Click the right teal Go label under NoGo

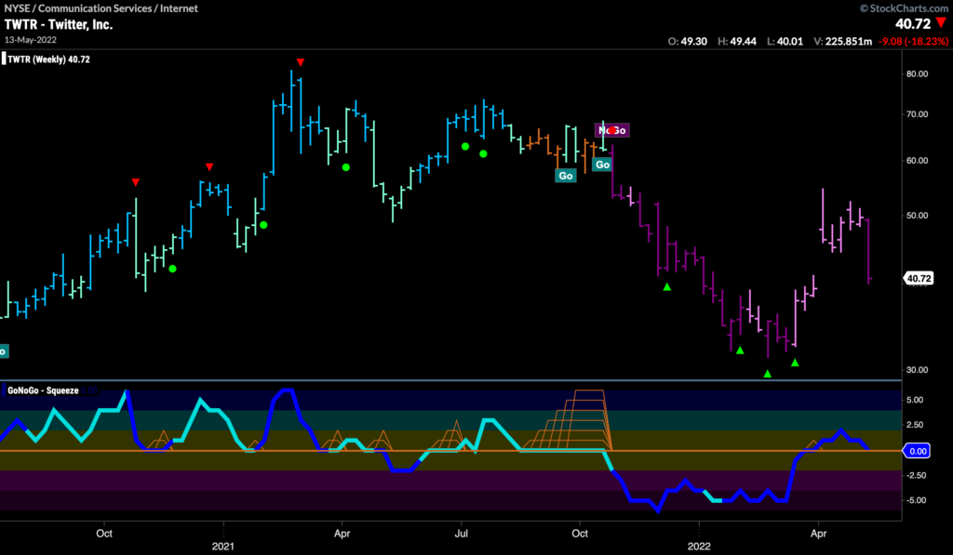coord(602,165)
